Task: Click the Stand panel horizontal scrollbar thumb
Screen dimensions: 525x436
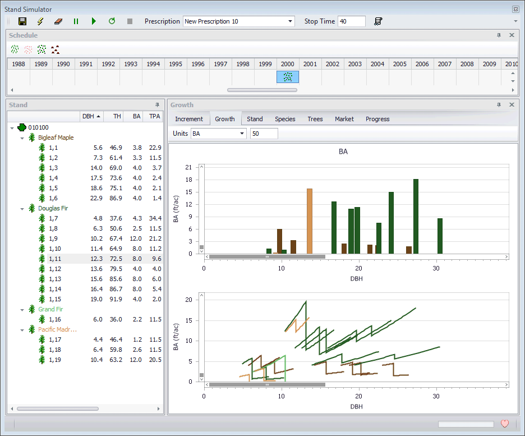Action: point(58,409)
